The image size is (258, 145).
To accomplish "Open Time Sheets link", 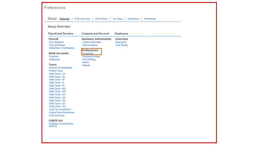I will [121, 45].
